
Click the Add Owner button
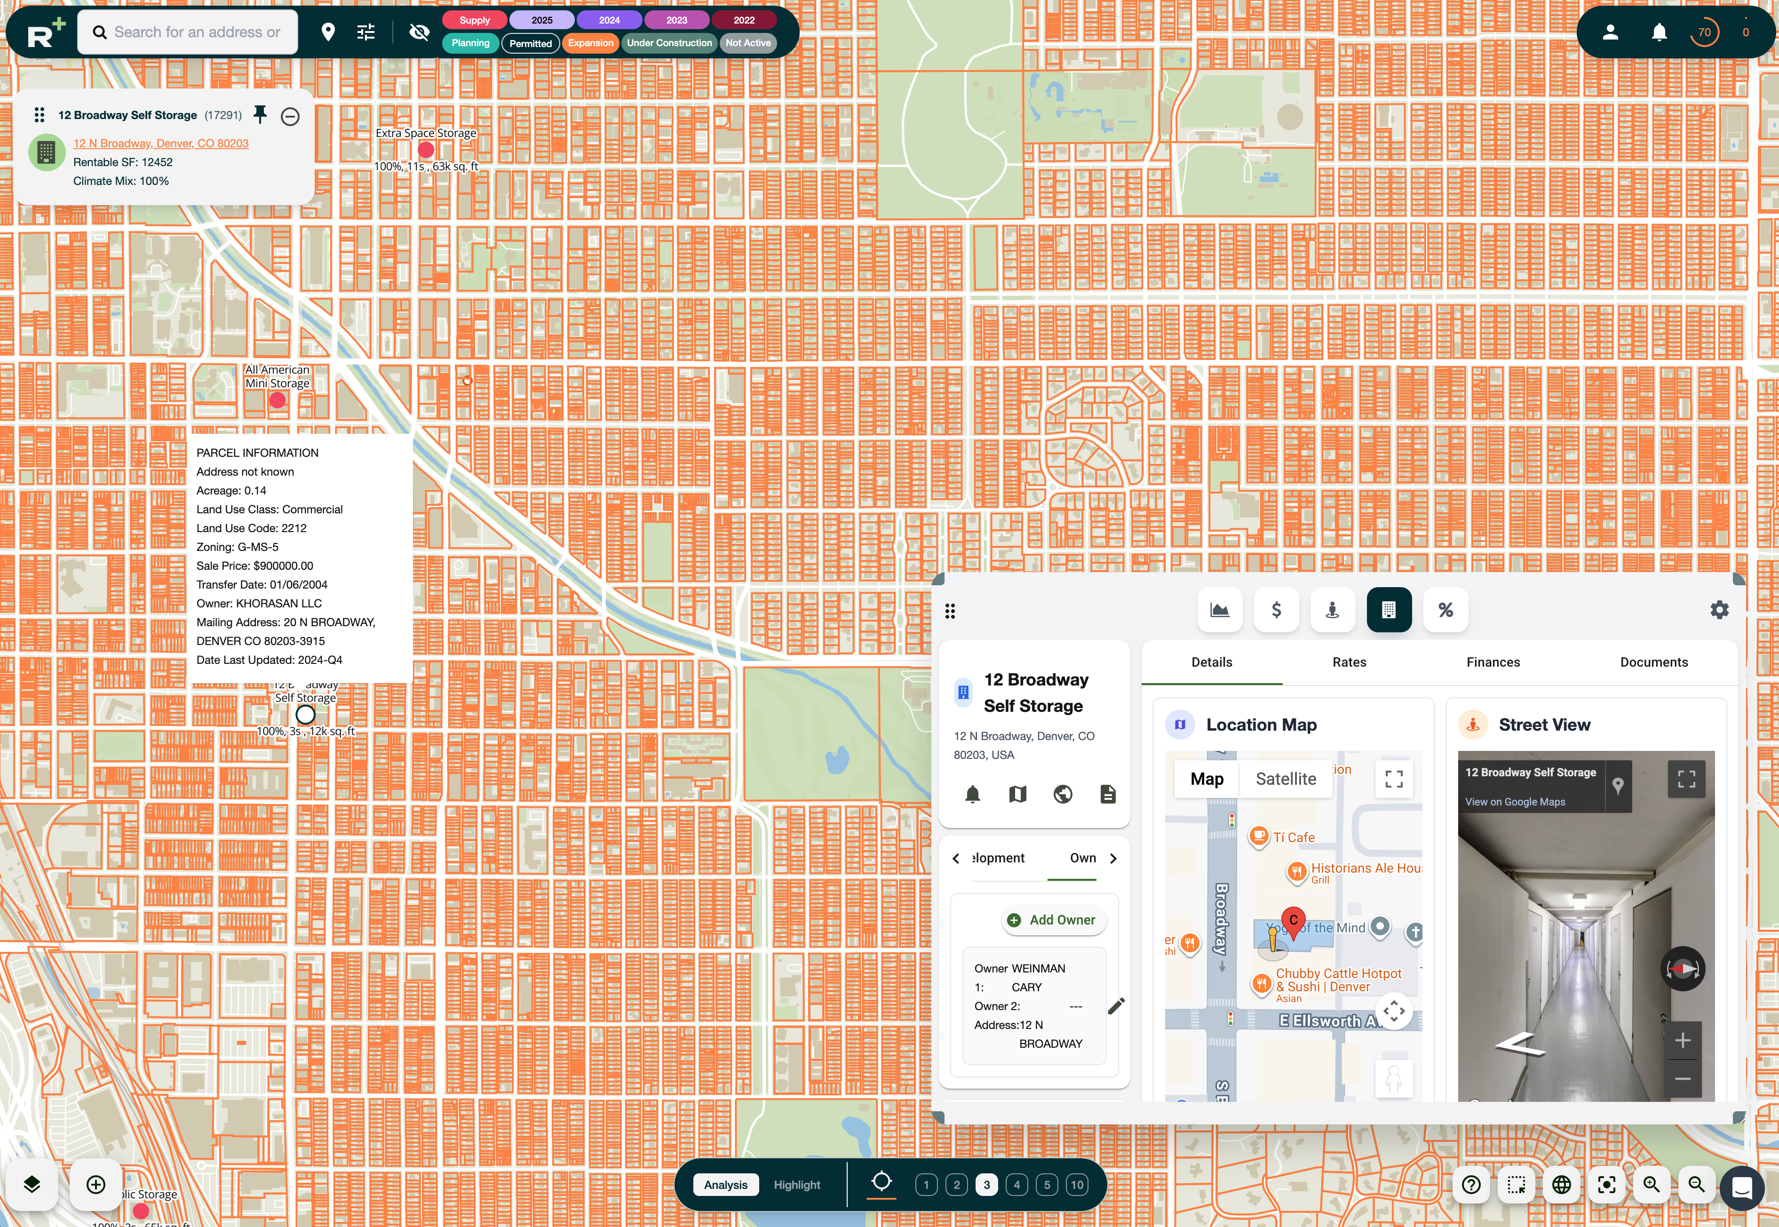[x=1054, y=919]
